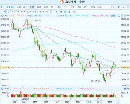Click the pencil edit drawings icon

[x=56, y=11]
